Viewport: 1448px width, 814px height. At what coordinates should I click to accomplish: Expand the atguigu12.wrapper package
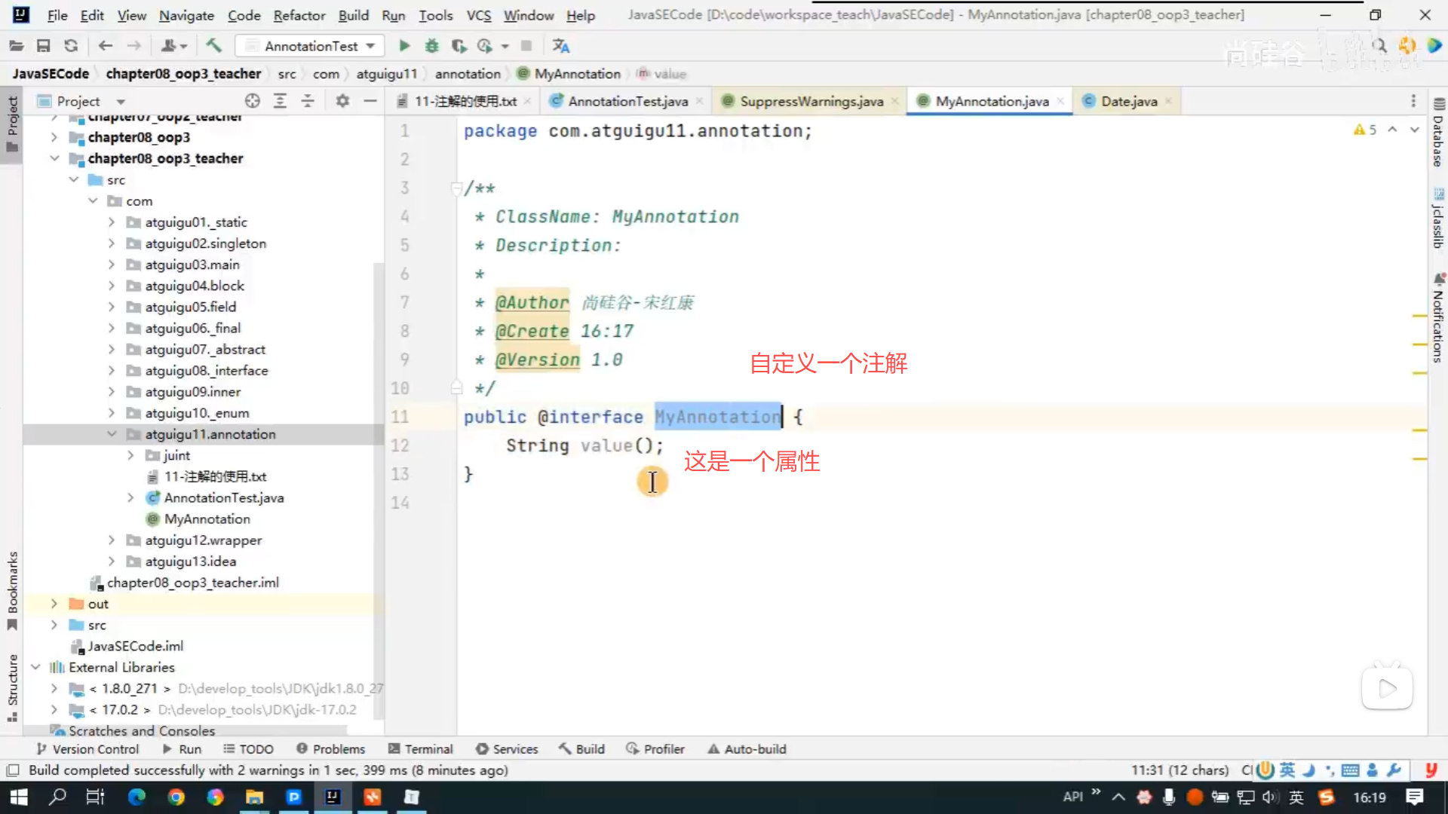(112, 540)
